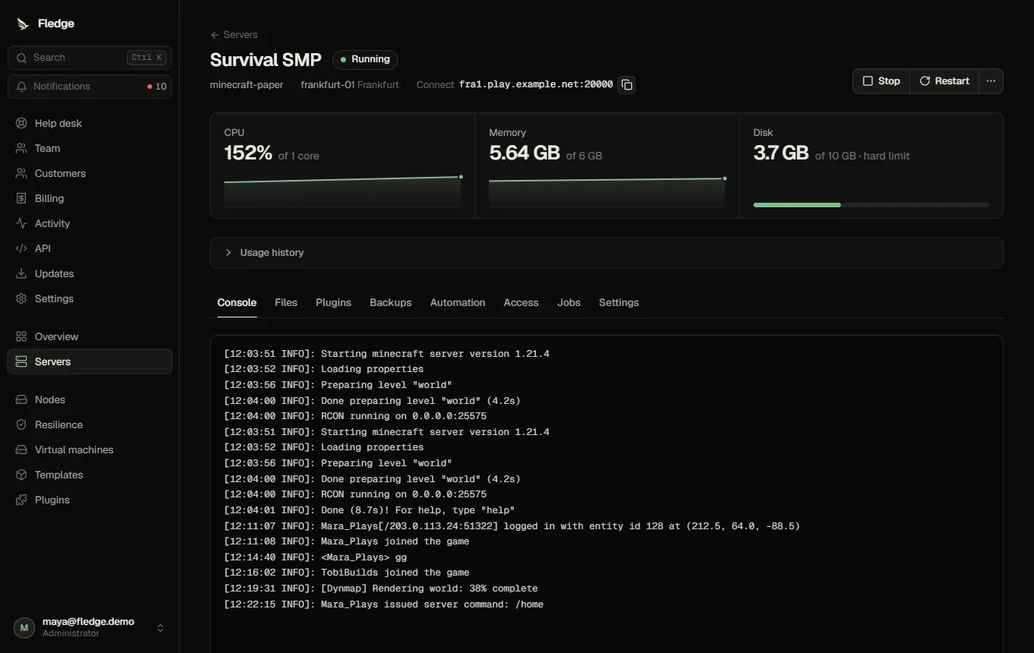
Task: Open the Backups tab
Action: [391, 302]
